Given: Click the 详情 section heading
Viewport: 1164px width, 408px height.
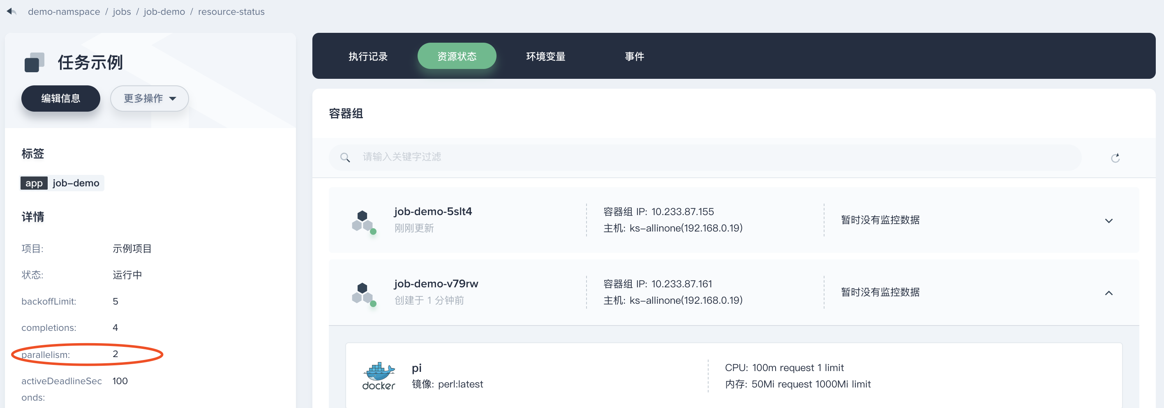Looking at the screenshot, I should pos(32,217).
